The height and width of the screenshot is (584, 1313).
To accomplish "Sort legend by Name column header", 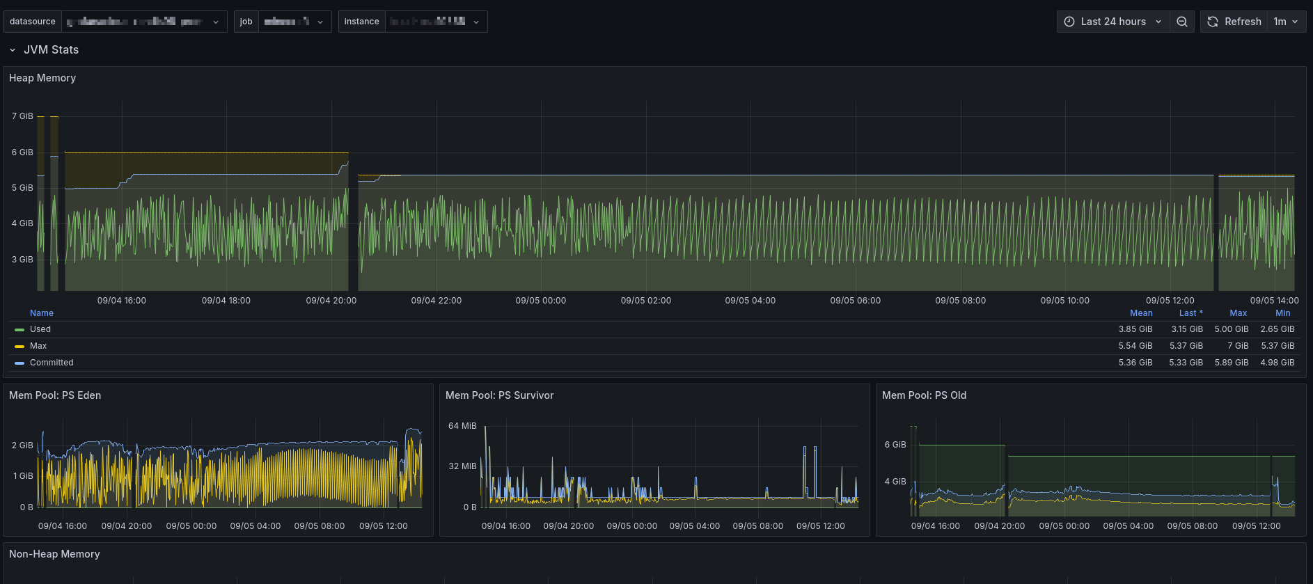I will pos(42,313).
